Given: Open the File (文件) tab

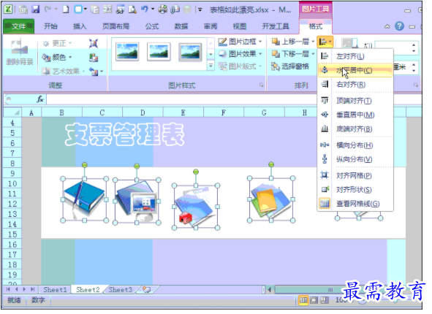Looking at the screenshot, I should [x=19, y=26].
